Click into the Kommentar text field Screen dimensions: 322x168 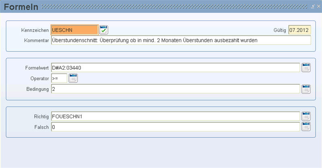point(181,40)
